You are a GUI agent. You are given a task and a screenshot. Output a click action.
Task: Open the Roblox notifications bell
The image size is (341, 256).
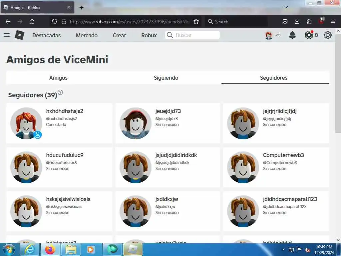coord(292,35)
